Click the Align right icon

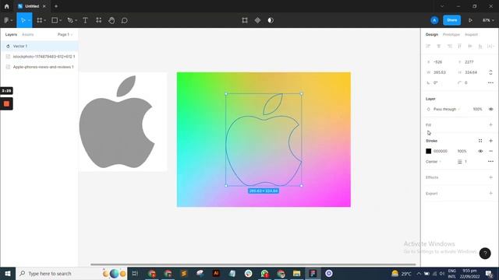[449, 46]
